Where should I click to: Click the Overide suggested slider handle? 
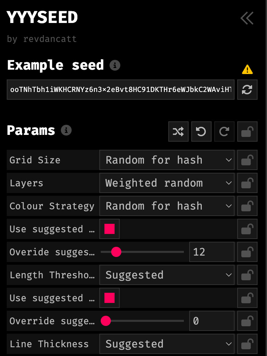[116, 252]
